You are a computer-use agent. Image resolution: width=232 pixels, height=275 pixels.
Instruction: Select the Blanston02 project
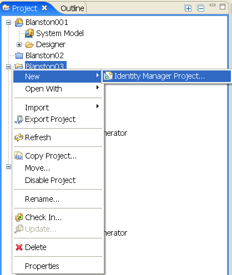tap(44, 55)
